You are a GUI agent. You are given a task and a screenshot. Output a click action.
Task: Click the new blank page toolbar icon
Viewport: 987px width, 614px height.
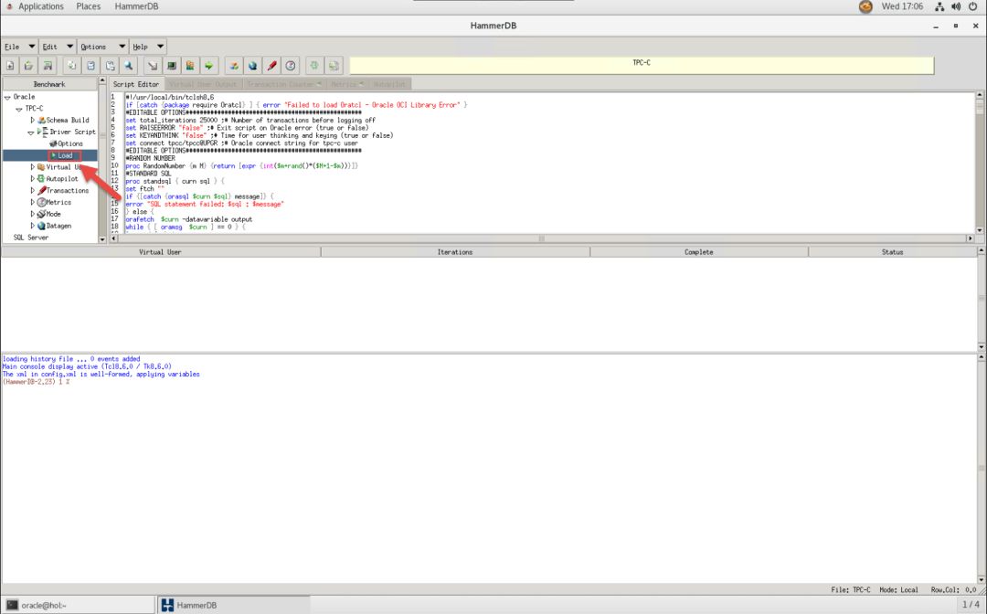(9, 66)
